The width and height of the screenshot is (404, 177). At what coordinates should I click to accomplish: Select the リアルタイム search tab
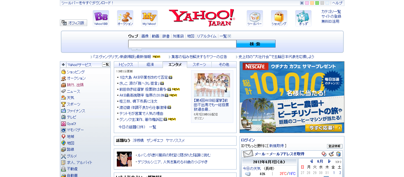(x=207, y=36)
